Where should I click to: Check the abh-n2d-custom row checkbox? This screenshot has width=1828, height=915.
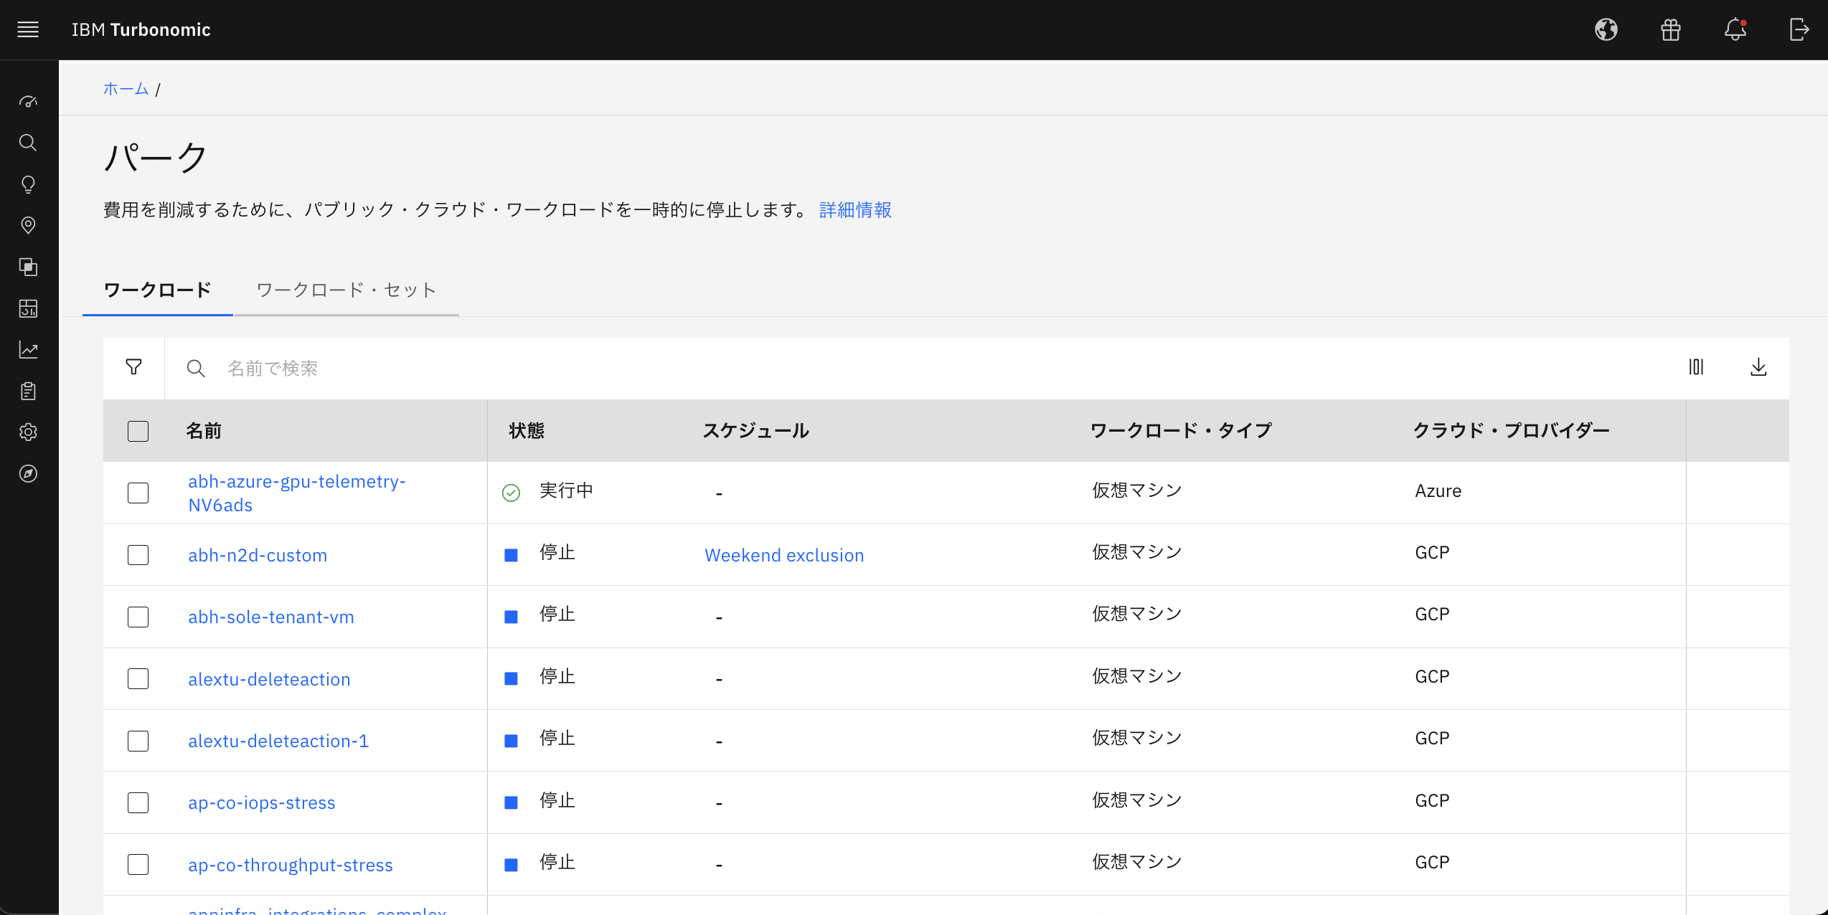pos(138,555)
